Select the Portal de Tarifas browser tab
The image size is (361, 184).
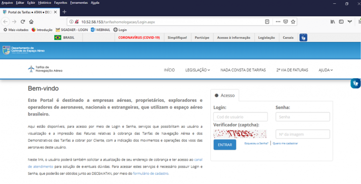30,12
